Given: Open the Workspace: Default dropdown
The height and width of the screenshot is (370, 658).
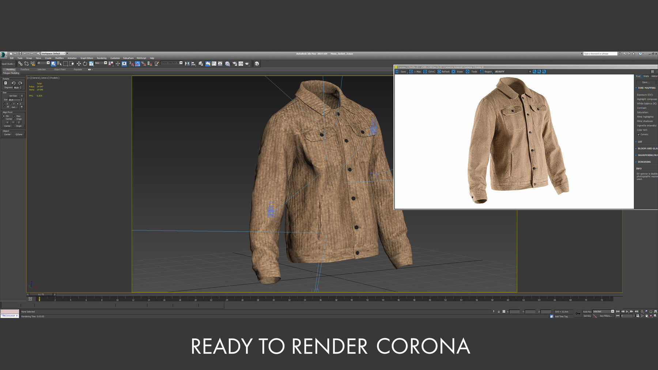Looking at the screenshot, I should (53, 53).
